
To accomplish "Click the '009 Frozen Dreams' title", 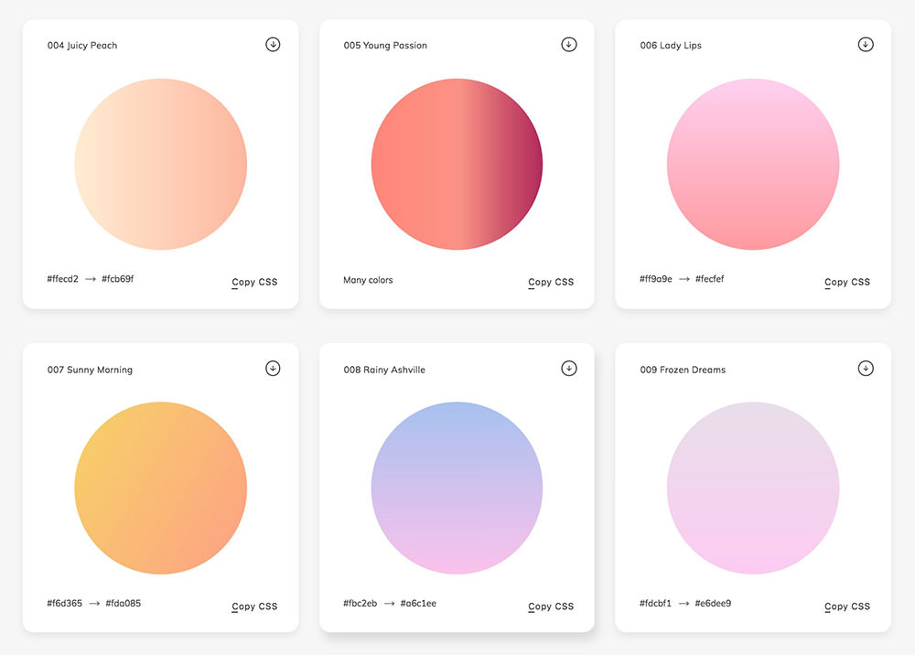I will click(683, 370).
